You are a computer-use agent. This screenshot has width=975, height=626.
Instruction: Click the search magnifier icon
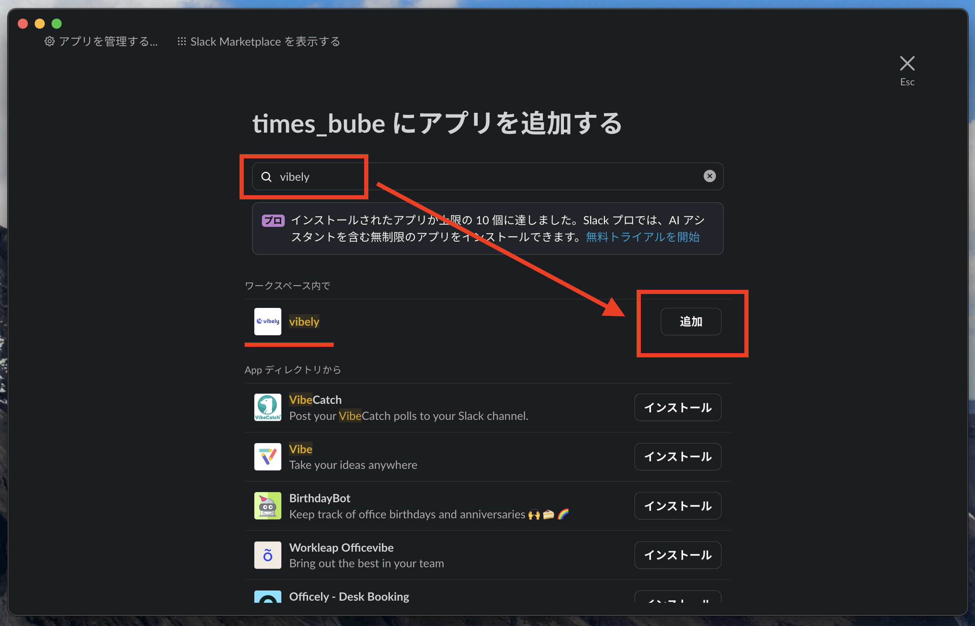click(x=267, y=177)
